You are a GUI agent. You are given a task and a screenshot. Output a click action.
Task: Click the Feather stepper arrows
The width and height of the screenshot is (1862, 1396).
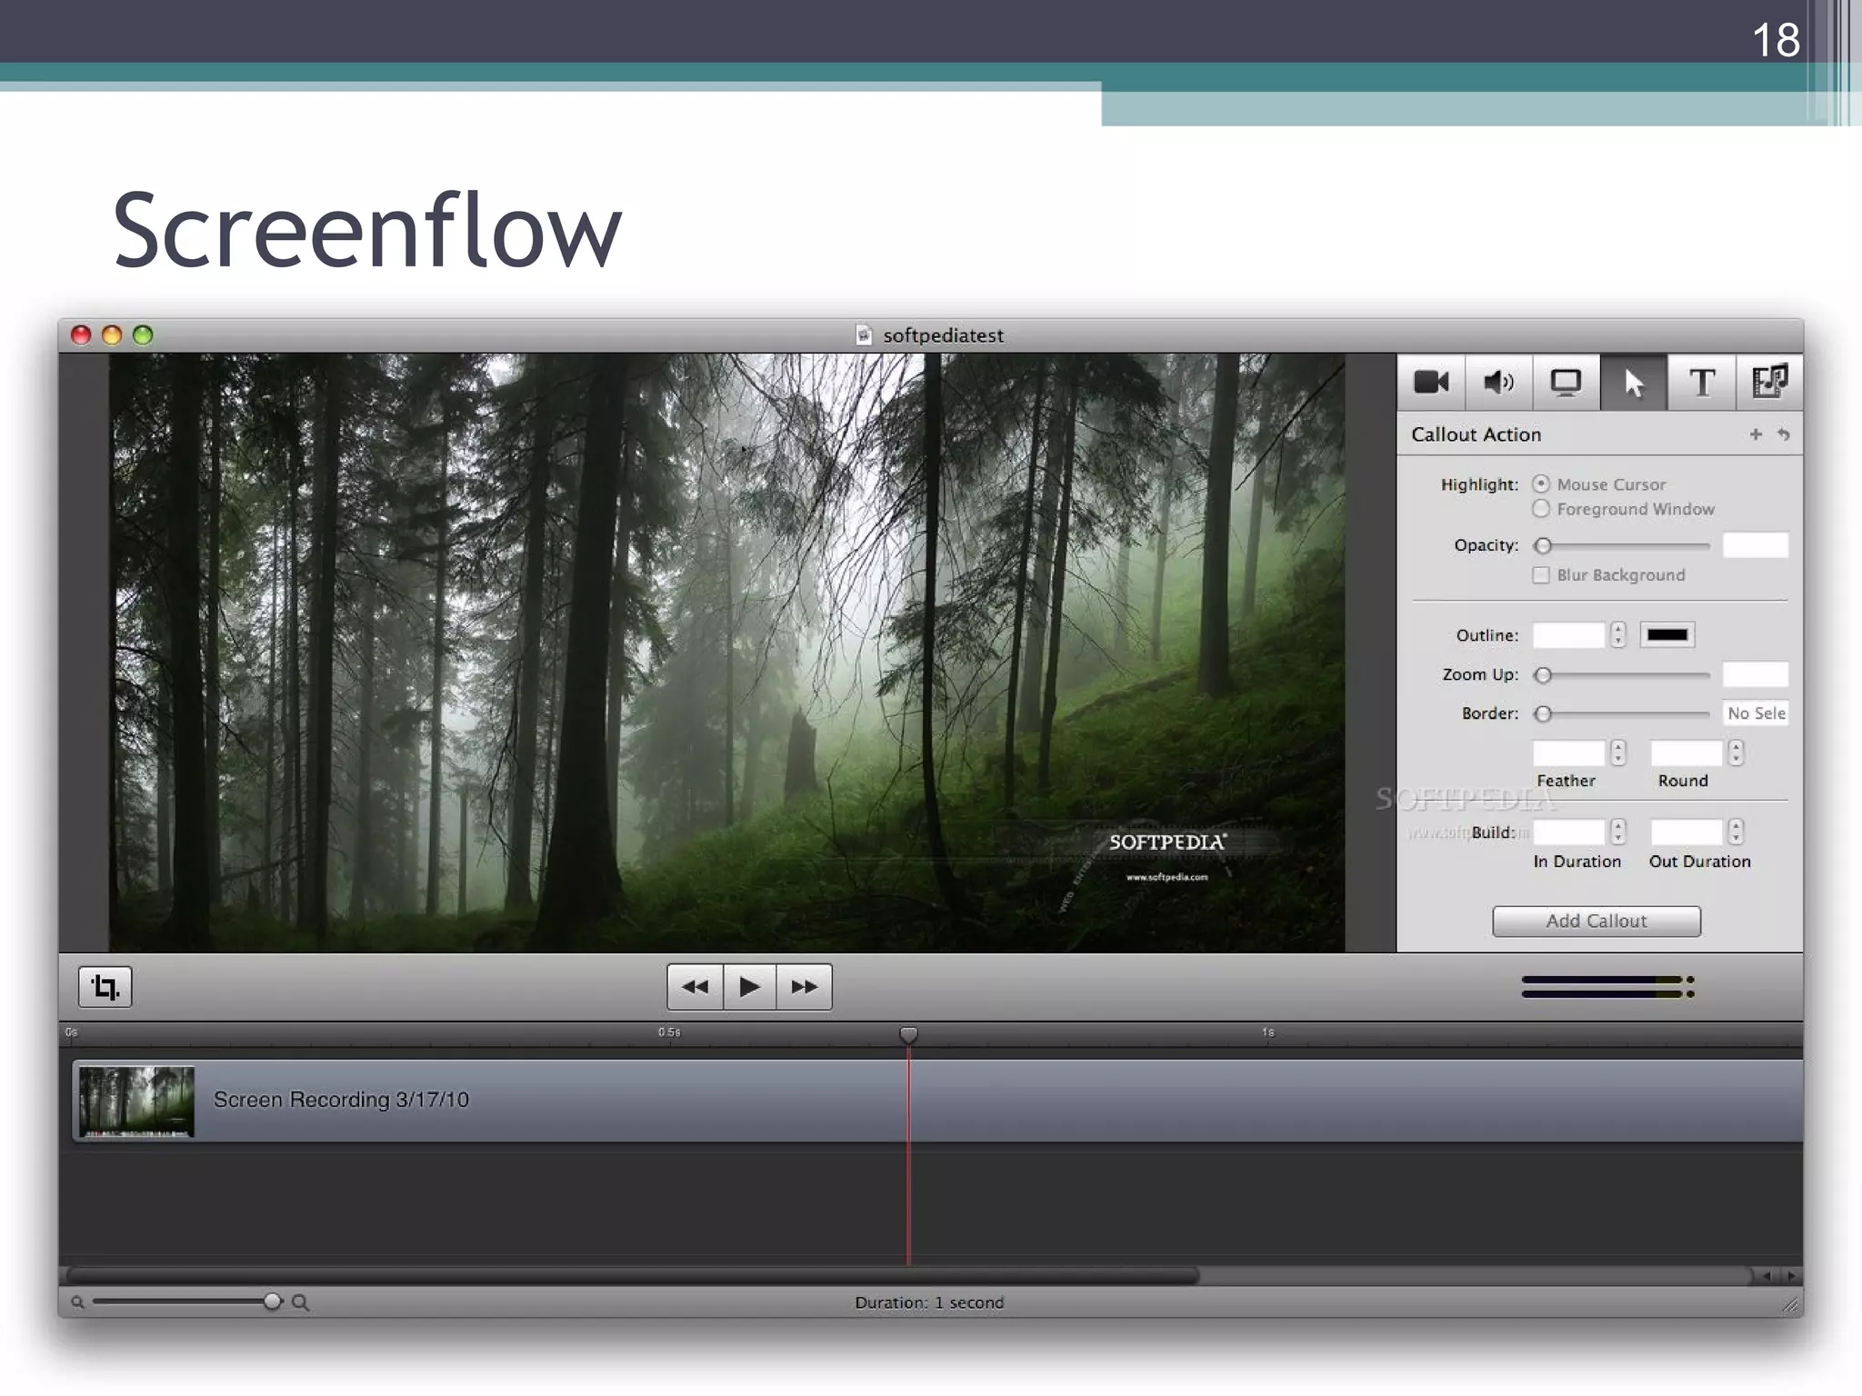coord(1617,753)
